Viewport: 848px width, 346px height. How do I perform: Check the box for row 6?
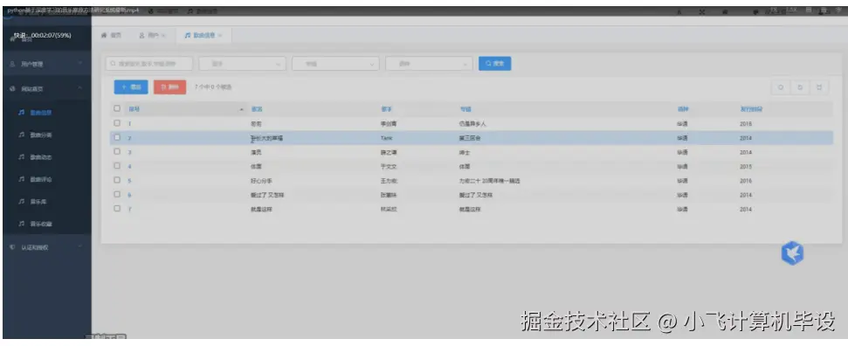click(117, 194)
